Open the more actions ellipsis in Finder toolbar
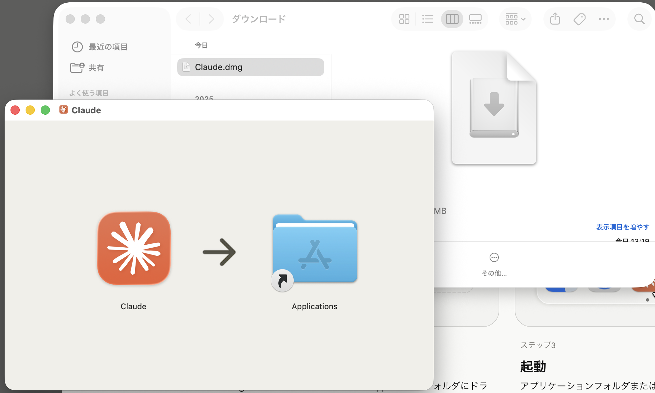 click(x=604, y=19)
